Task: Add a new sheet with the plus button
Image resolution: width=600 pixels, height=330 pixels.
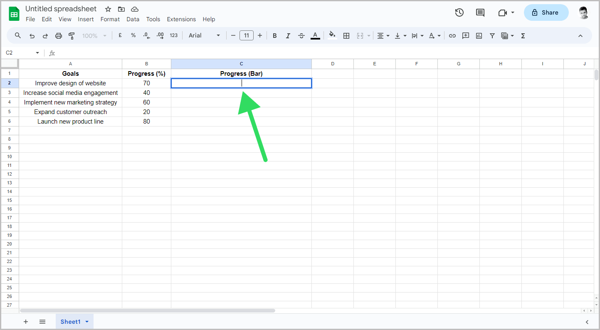Action: (26, 321)
